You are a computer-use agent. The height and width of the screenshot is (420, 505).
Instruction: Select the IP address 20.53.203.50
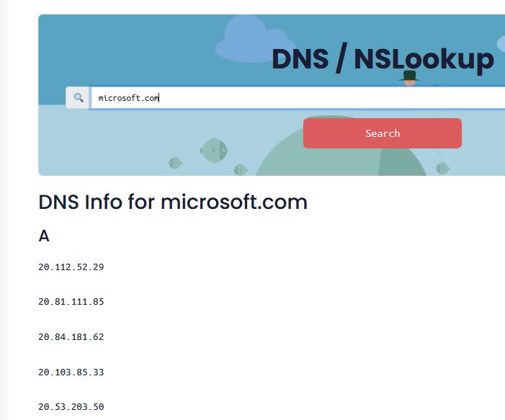point(71,407)
